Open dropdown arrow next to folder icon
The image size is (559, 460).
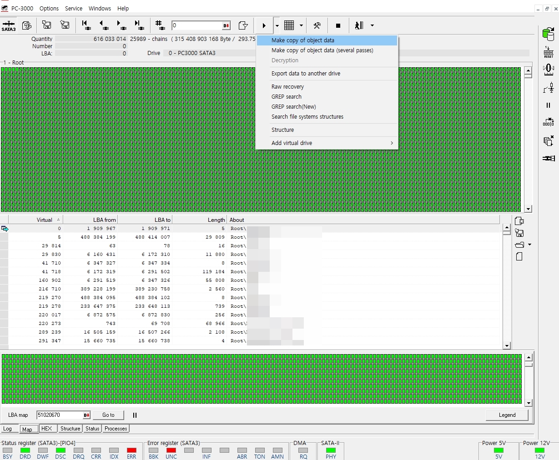click(x=529, y=245)
